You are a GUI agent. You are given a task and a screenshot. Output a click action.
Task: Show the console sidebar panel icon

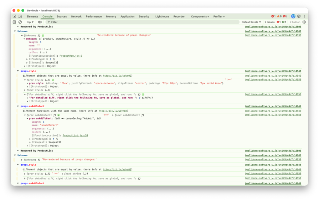[x=14, y=22]
